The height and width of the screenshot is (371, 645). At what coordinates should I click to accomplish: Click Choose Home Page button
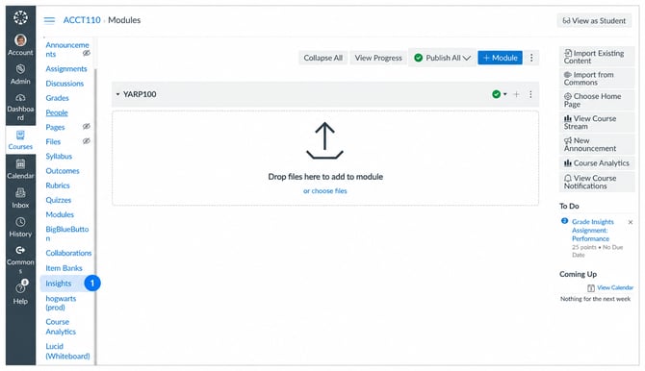597,100
